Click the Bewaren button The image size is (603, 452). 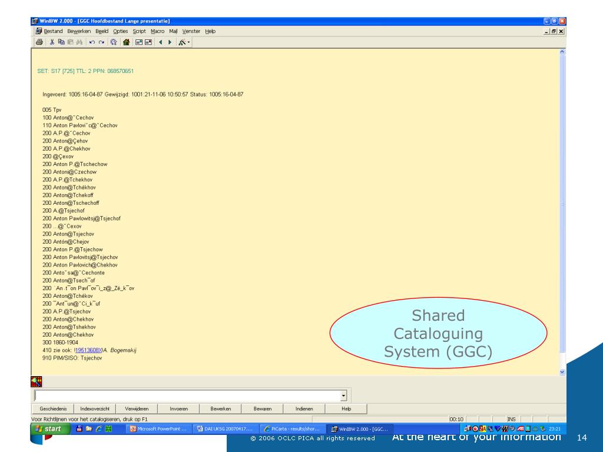263,409
